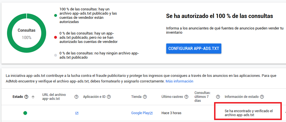Show help for Consultas últimos 7 días
This screenshot has width=286, height=122.
point(218,97)
